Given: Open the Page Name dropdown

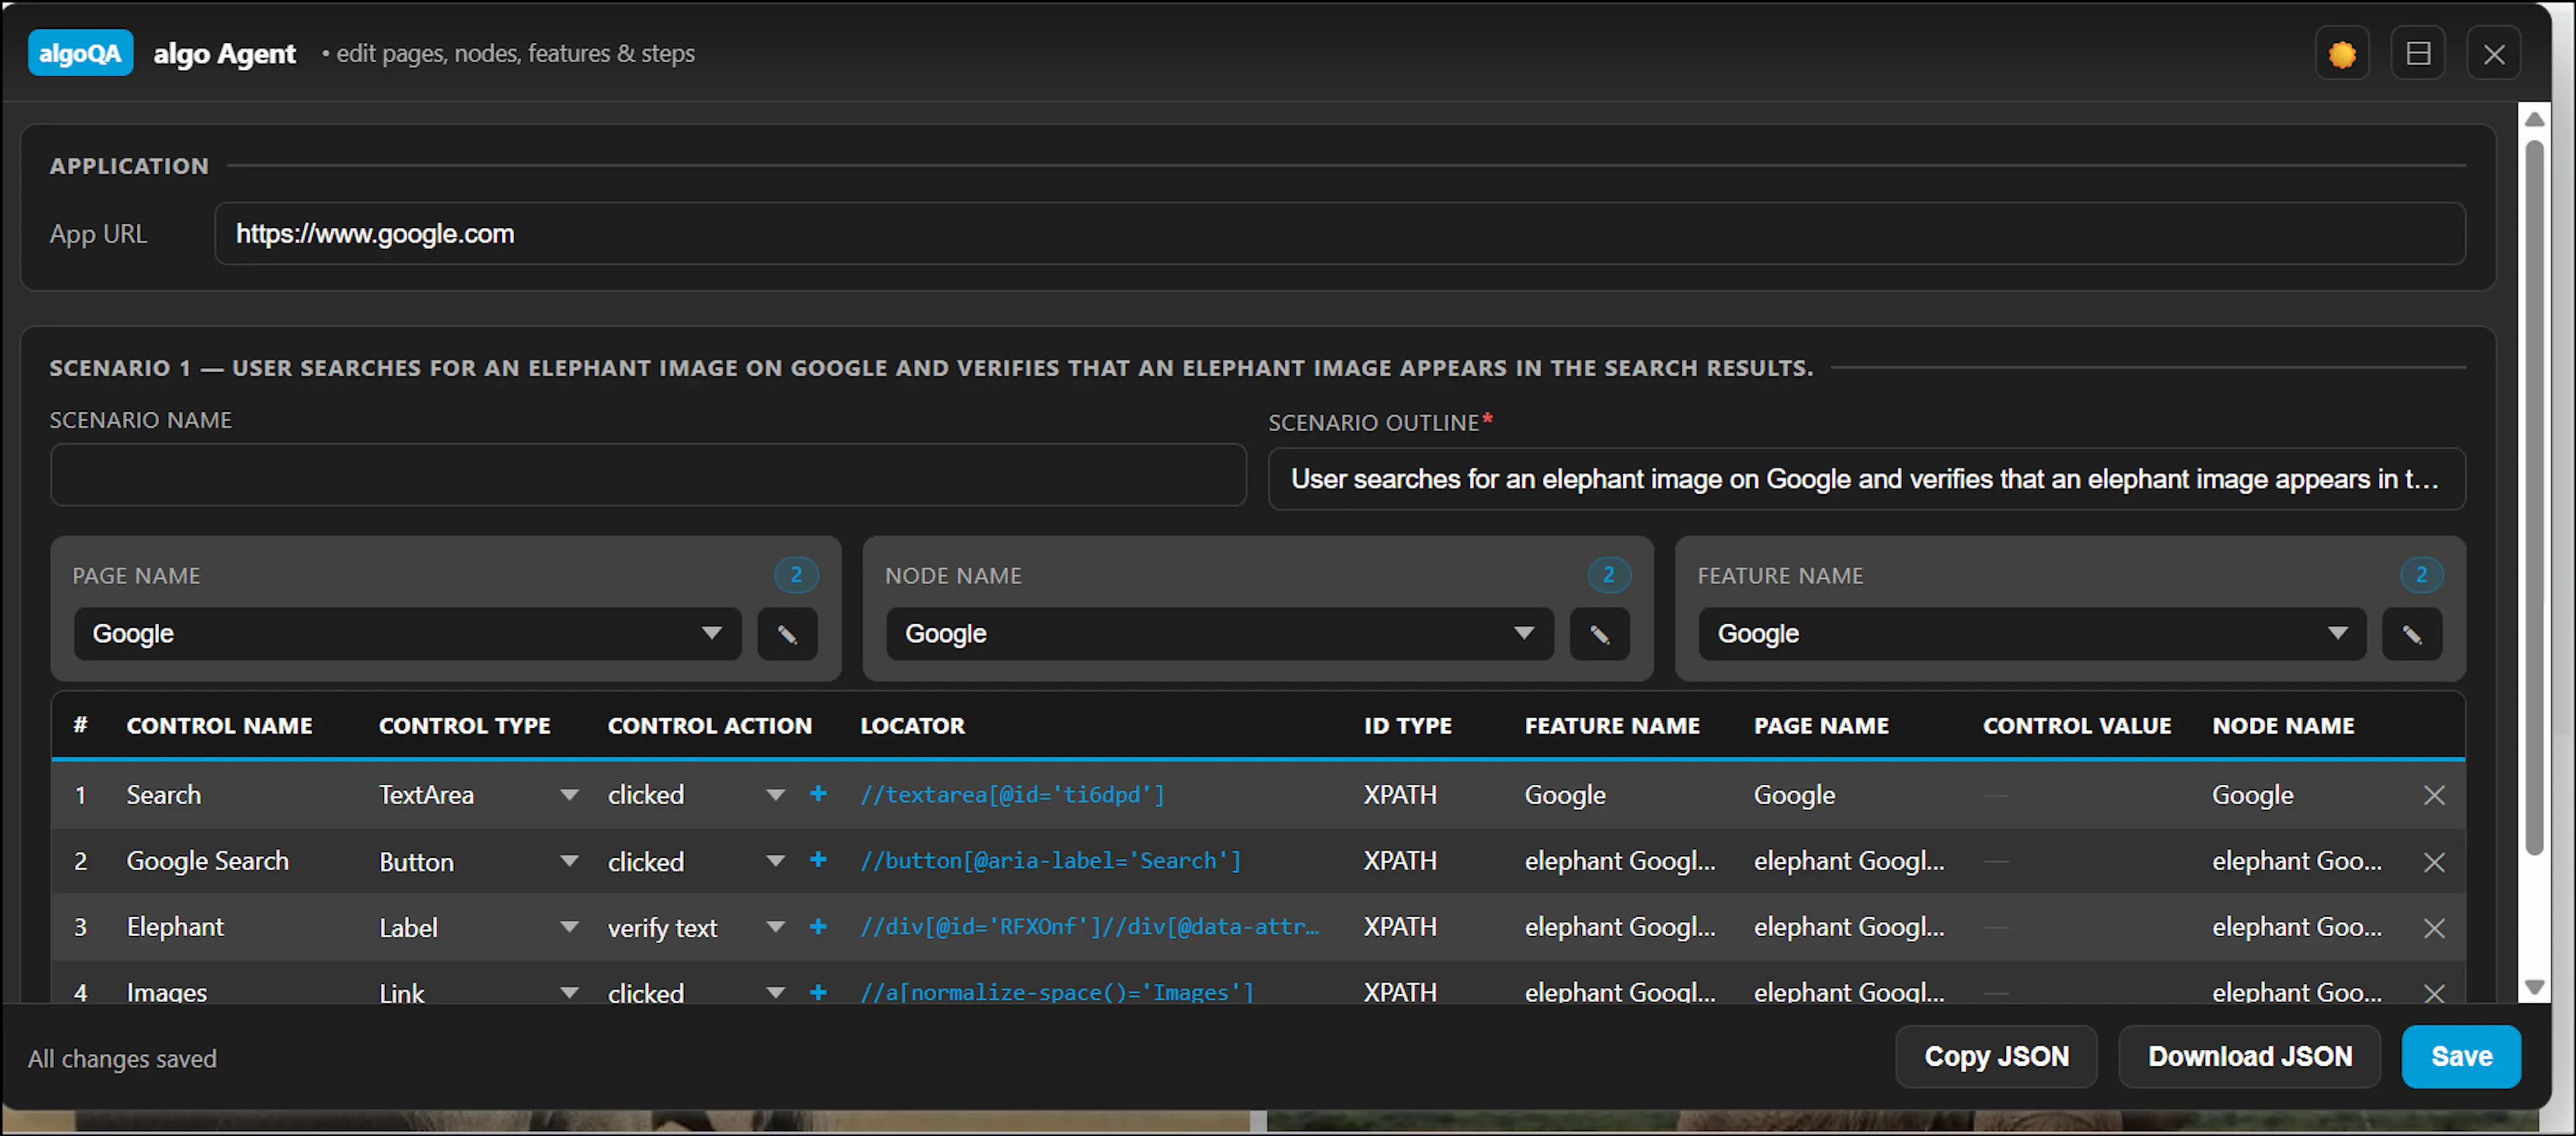Looking at the screenshot, I should pos(407,634).
